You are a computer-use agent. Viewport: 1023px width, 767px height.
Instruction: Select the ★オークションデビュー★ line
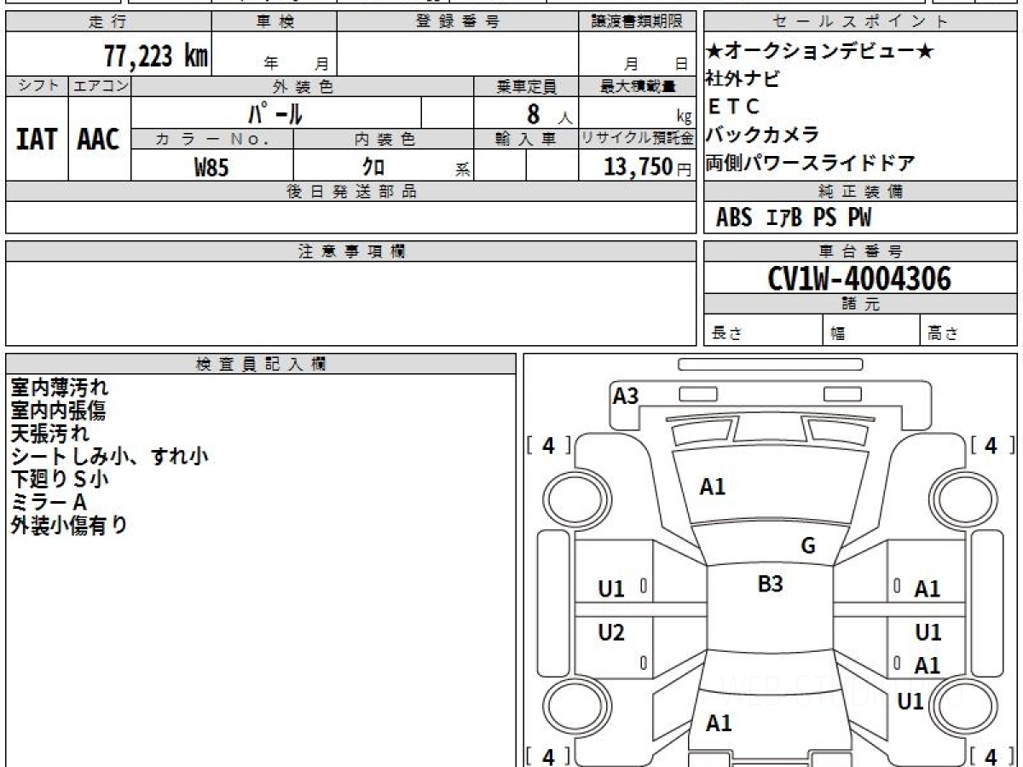tap(820, 51)
